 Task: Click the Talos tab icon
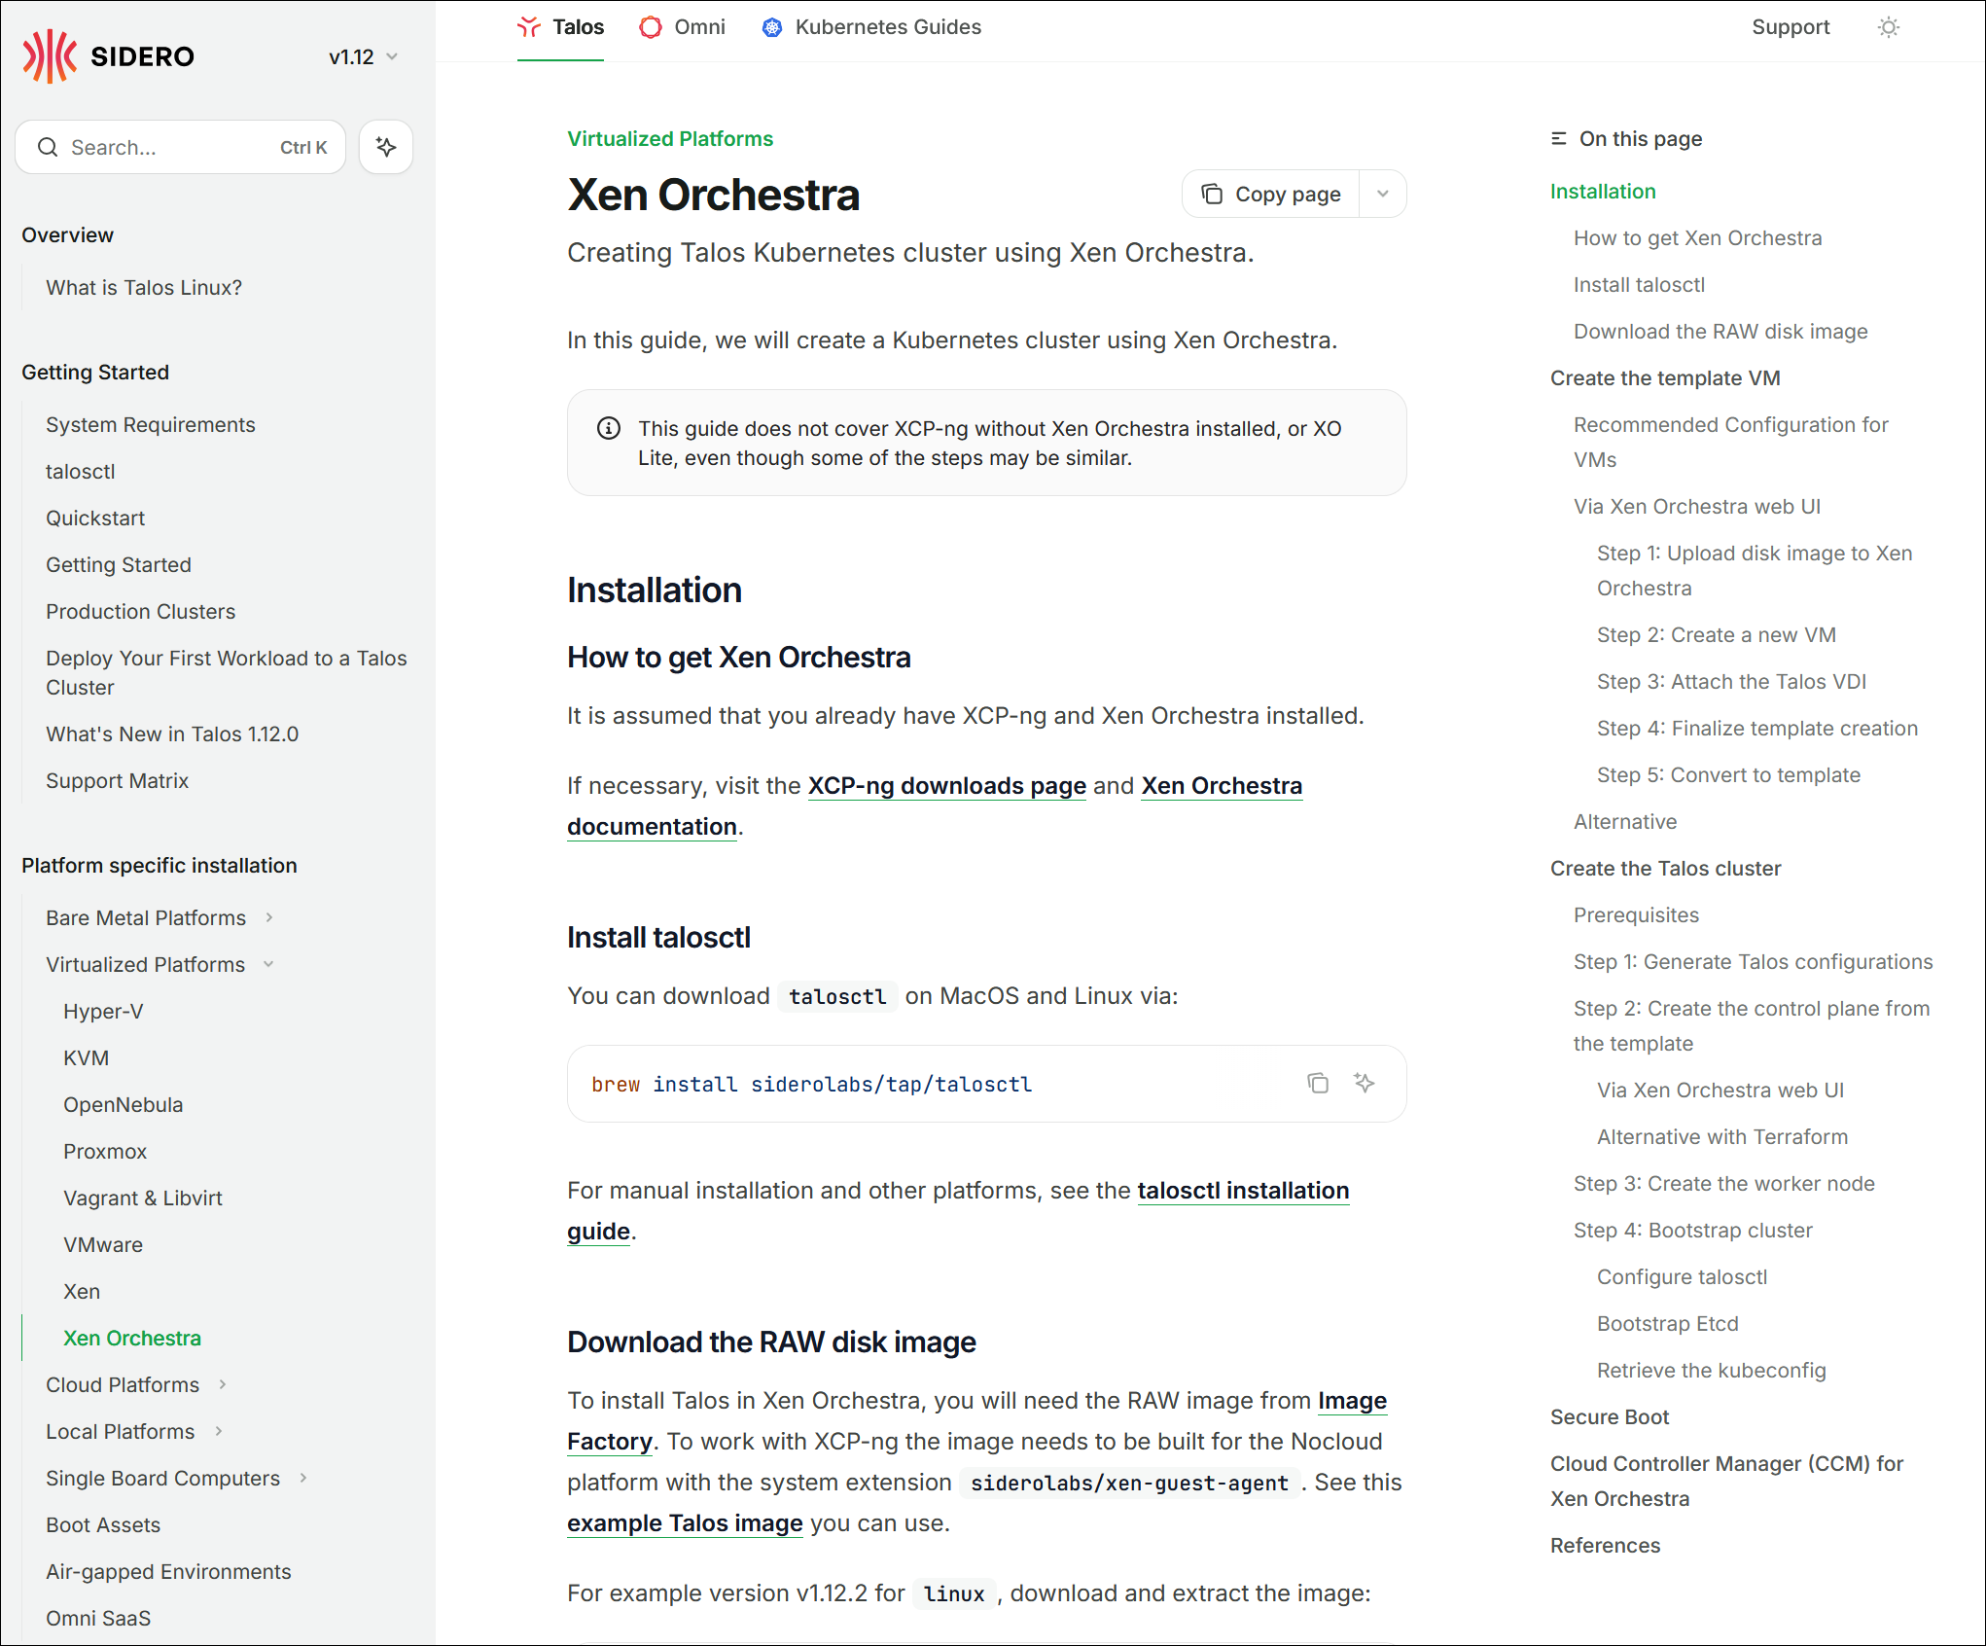[529, 27]
